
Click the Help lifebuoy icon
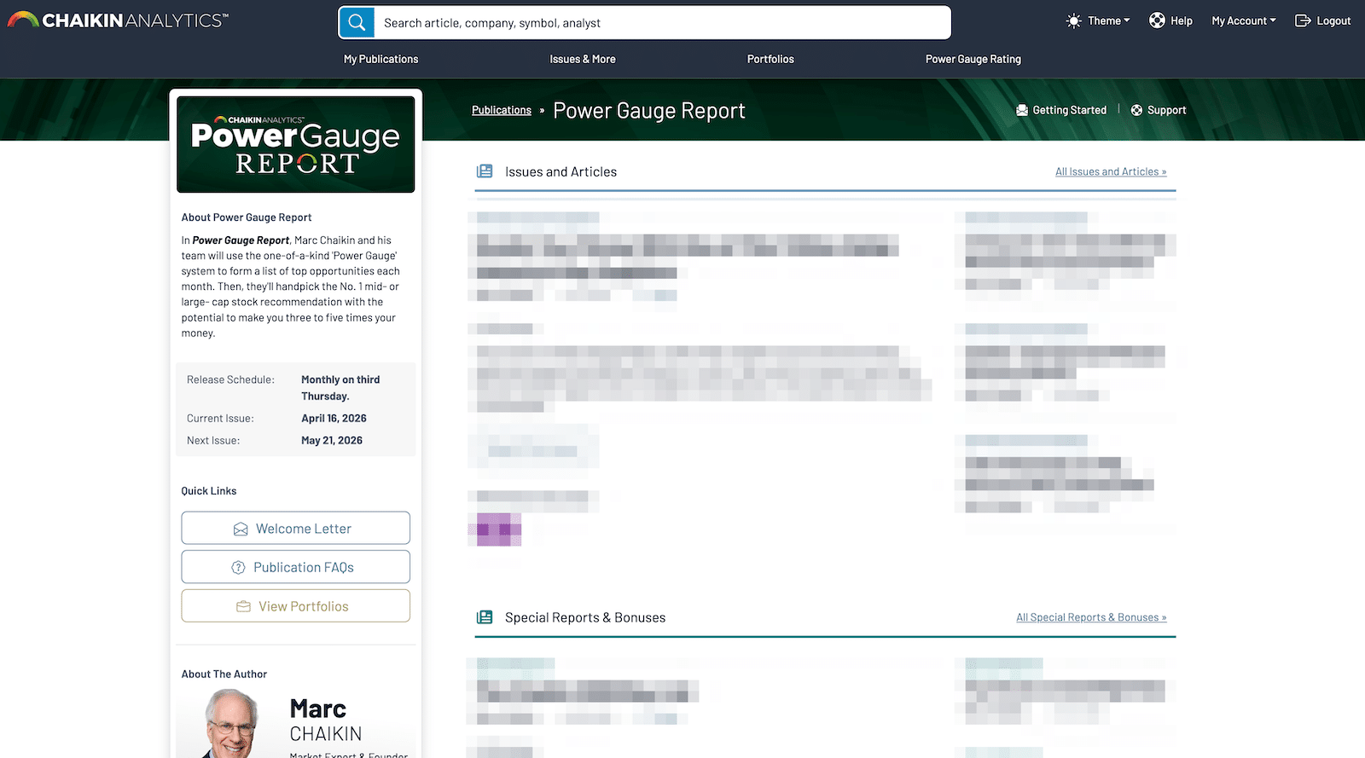(x=1157, y=20)
